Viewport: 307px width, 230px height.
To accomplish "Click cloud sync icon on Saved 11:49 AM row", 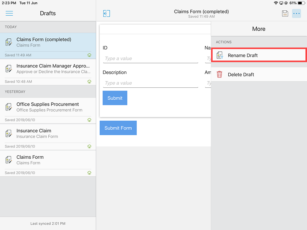I will tap(89, 55).
